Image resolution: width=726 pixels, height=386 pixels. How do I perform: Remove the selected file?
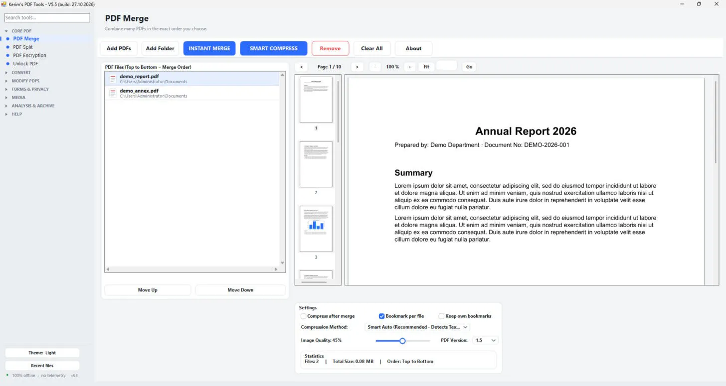point(330,48)
